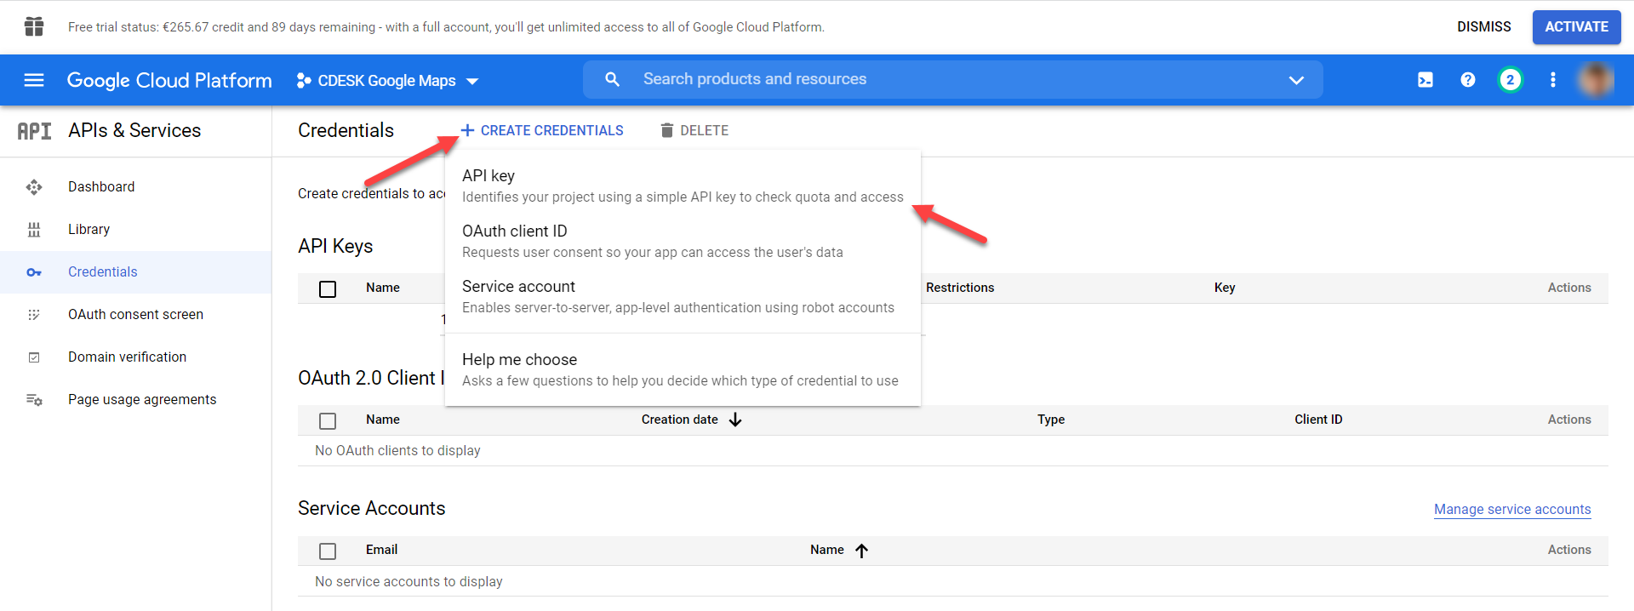Click the OAuth consent screen icon
1634x611 pixels.
(x=34, y=315)
